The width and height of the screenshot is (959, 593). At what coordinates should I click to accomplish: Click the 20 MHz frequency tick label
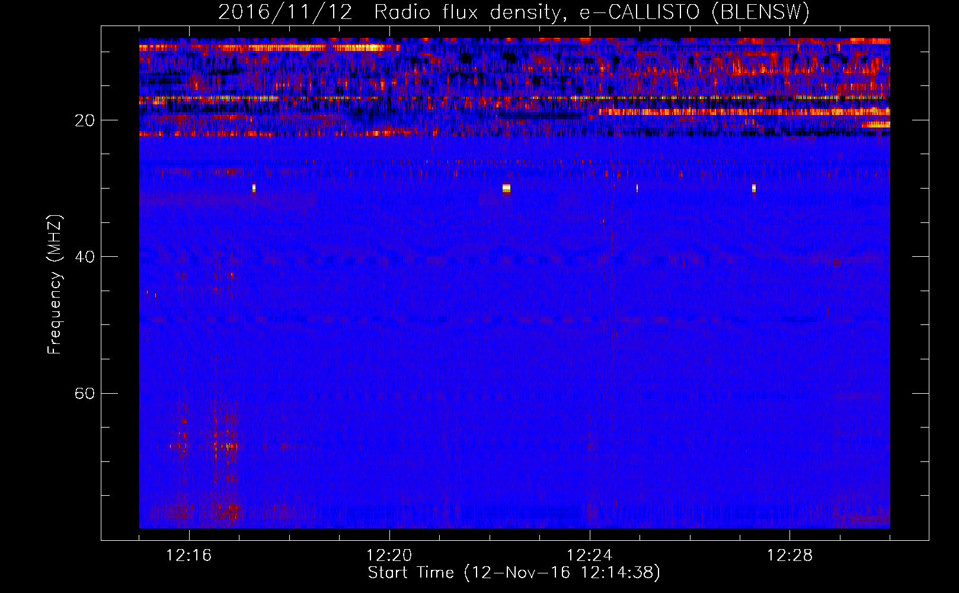pos(84,120)
